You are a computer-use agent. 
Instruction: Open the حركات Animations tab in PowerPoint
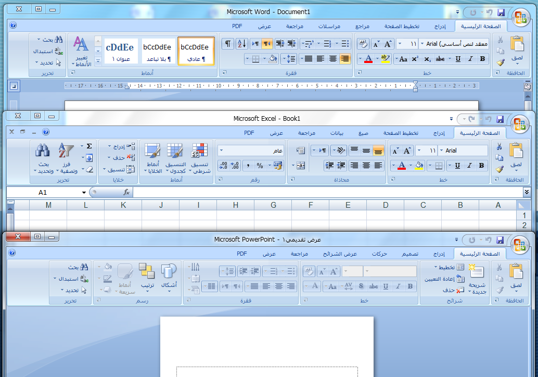(379, 254)
